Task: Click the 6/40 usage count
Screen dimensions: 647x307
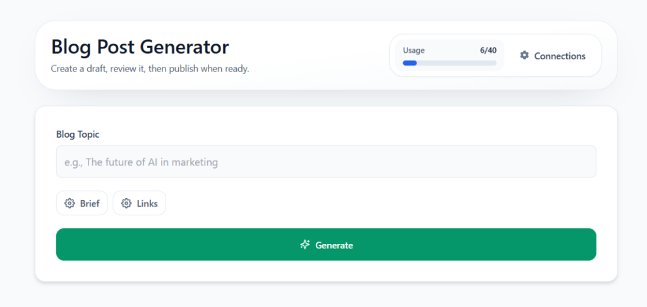Action: [488, 51]
